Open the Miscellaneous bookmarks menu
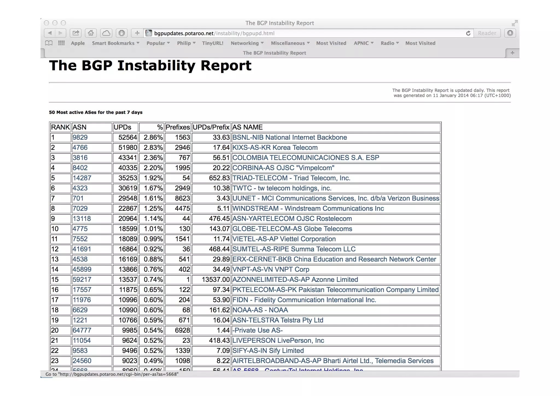The height and width of the screenshot is (396, 560). tap(290, 43)
